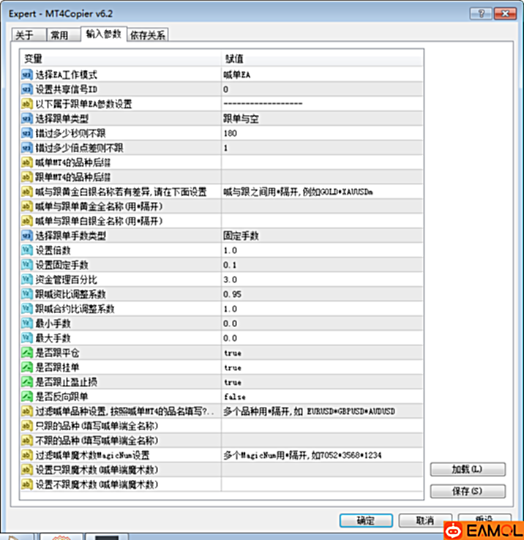Open the 喊单EA work mode value dropdown

pos(322,74)
